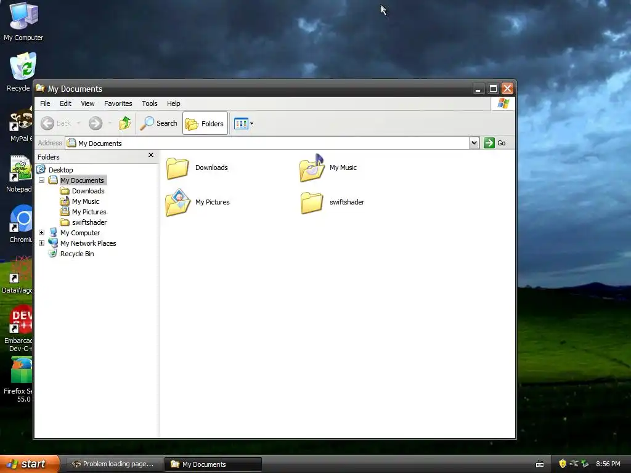Open on-screen keyboard tray icon
631x473 pixels.
(540, 464)
